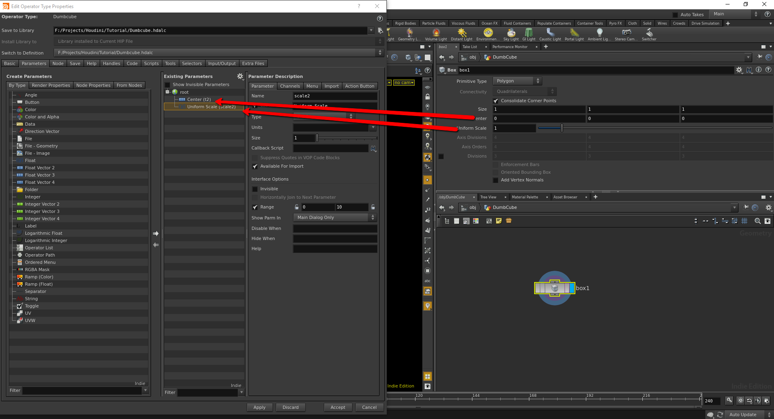Select the GI Light shelf tool

(x=529, y=34)
